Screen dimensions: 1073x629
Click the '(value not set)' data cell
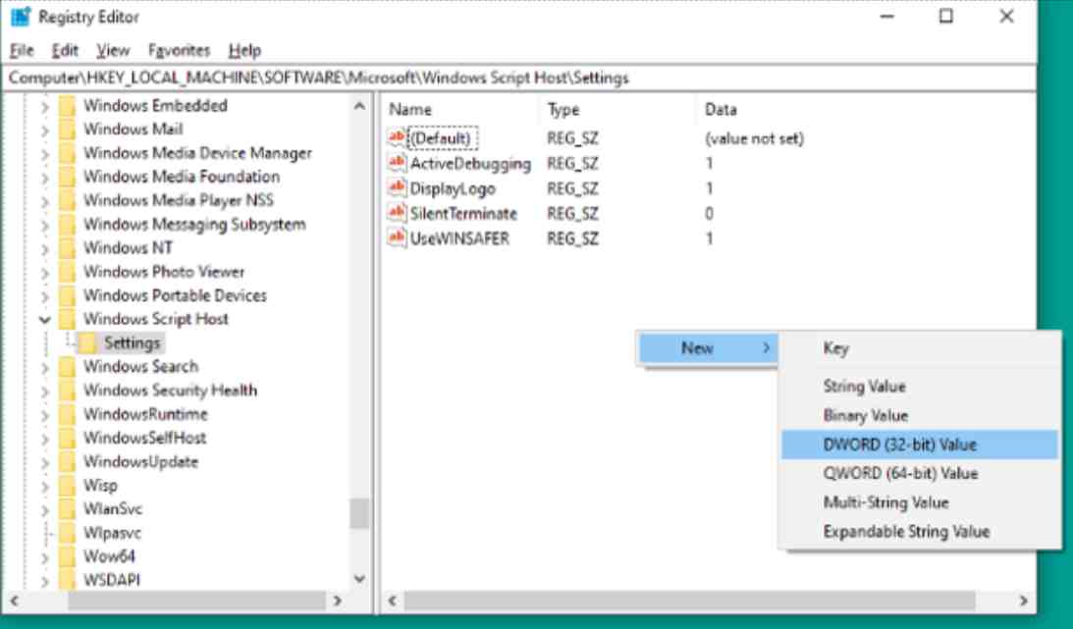[754, 138]
